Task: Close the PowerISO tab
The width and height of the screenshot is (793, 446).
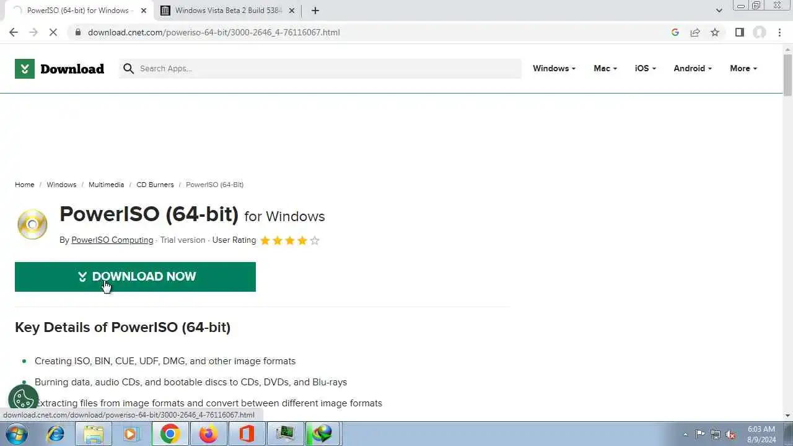Action: coord(144,11)
